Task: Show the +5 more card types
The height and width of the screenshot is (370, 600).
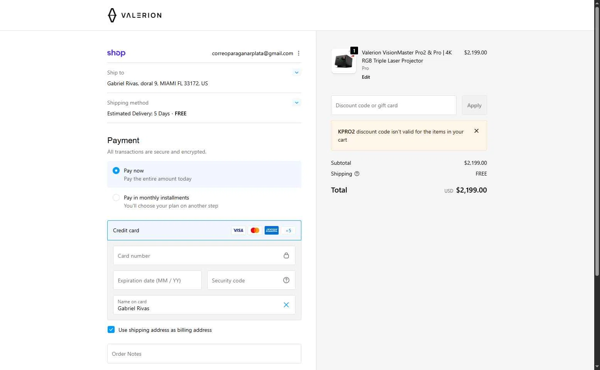Action: 288,230
